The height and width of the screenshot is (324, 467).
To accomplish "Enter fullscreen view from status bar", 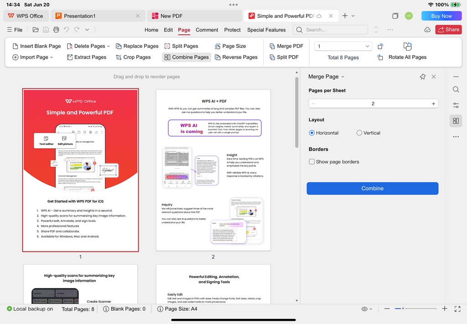I will coord(457,309).
